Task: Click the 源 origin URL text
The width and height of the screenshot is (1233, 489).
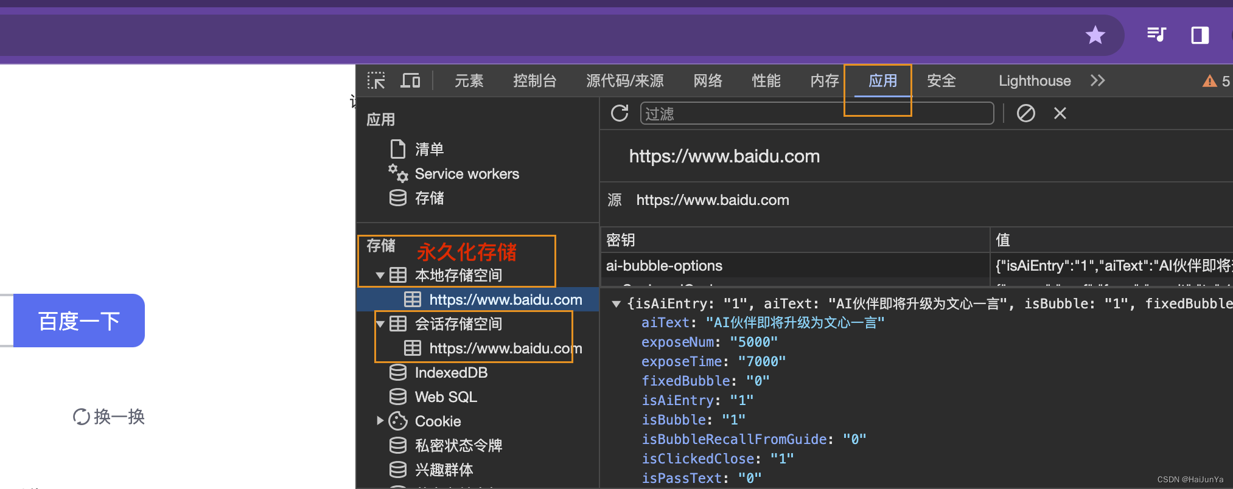Action: tap(713, 200)
